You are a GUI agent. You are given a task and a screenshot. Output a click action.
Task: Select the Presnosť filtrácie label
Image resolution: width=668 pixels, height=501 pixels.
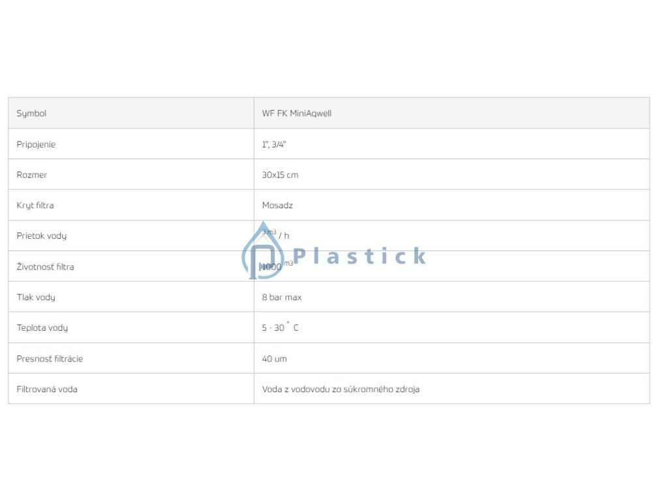50,359
